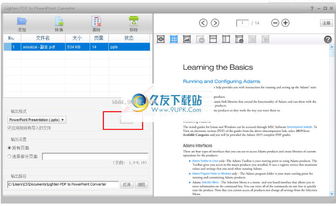Click the page number input field
The image size is (336, 206).
point(242,23)
